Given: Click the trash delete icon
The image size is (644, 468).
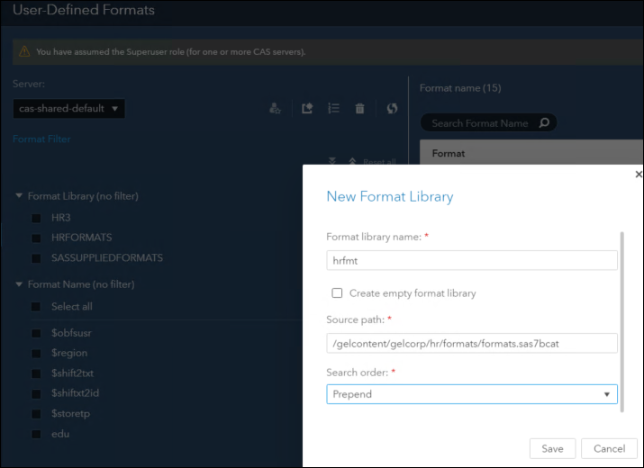Looking at the screenshot, I should pyautogui.click(x=360, y=109).
